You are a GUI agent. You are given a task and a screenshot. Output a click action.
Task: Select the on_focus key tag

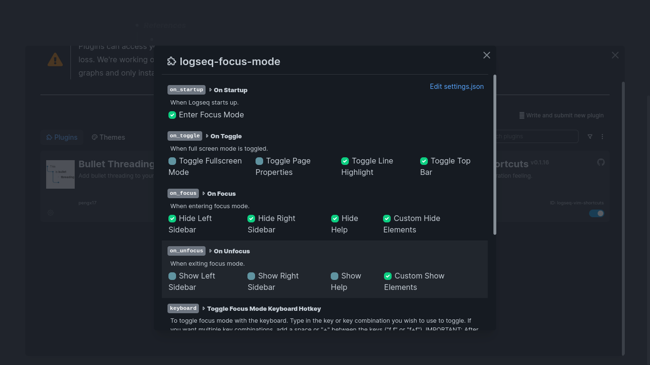coord(183,193)
